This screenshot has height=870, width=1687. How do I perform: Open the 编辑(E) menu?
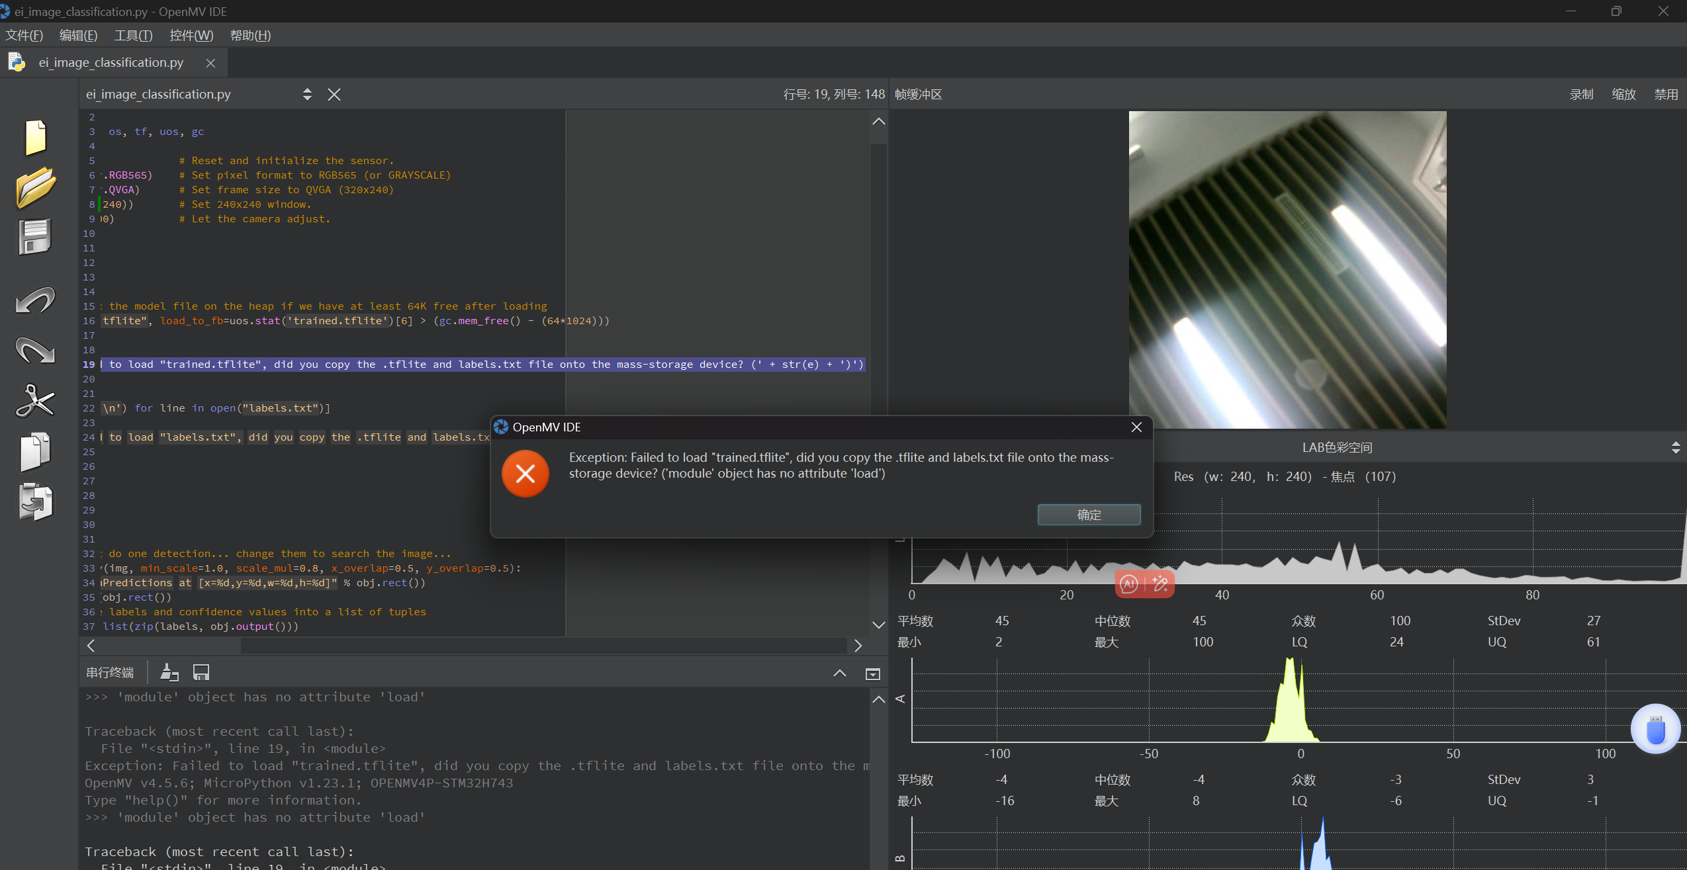[78, 35]
